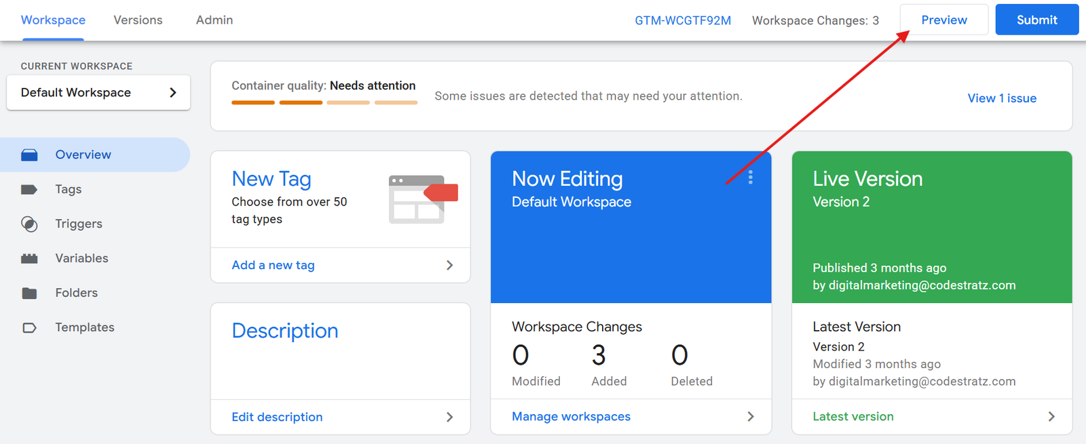Screen dimensions: 1086x444
Task: Click the Templates outline tag icon
Action: tap(29, 328)
